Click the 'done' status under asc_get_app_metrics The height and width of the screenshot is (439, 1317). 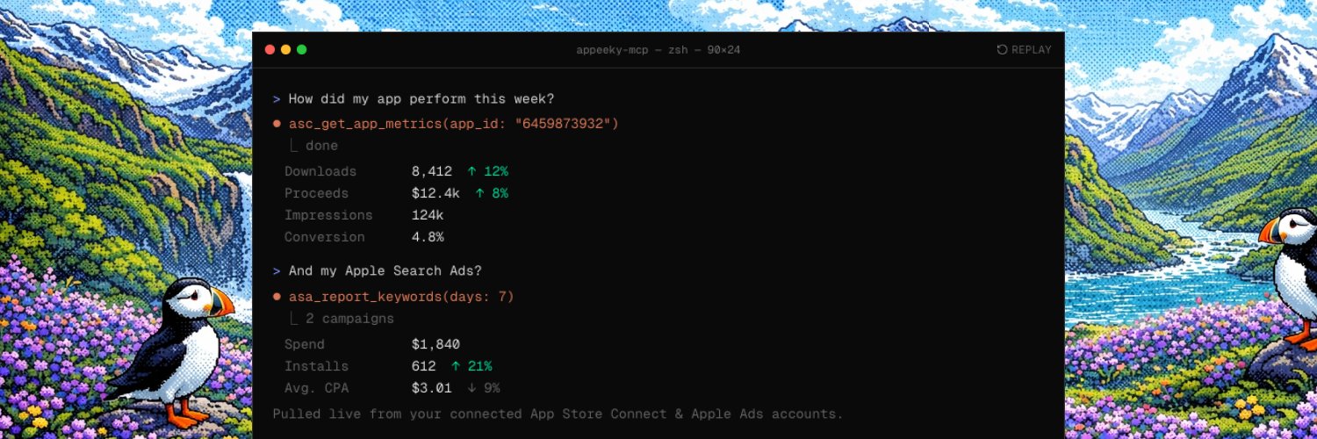click(321, 146)
